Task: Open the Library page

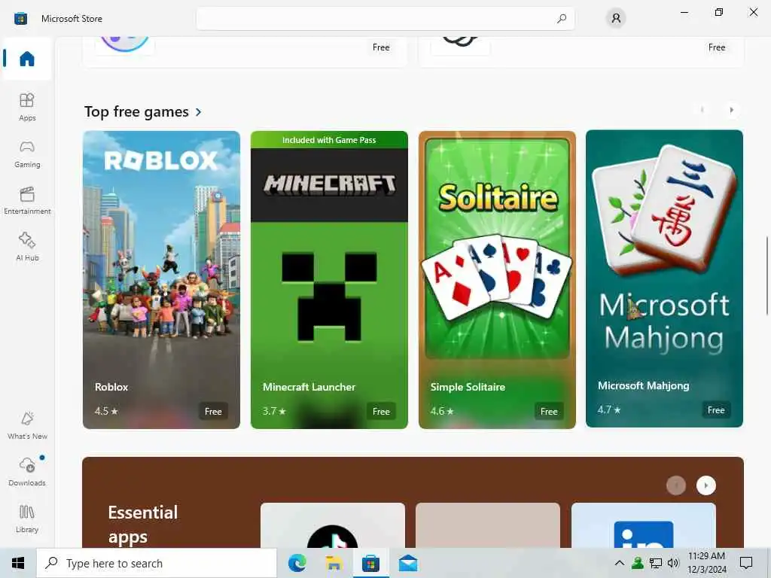Action: tap(27, 519)
